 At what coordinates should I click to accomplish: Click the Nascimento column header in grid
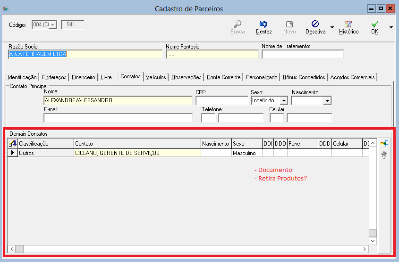point(216,144)
